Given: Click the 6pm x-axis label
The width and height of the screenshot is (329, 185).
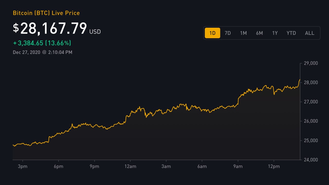Looking at the screenshot, I should 58,167.
